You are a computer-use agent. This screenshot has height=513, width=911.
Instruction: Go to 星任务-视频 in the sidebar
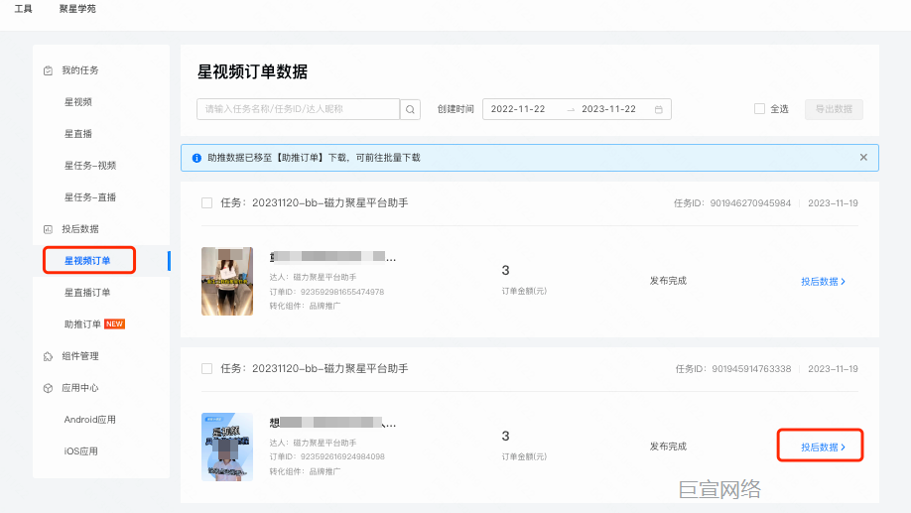click(x=90, y=166)
